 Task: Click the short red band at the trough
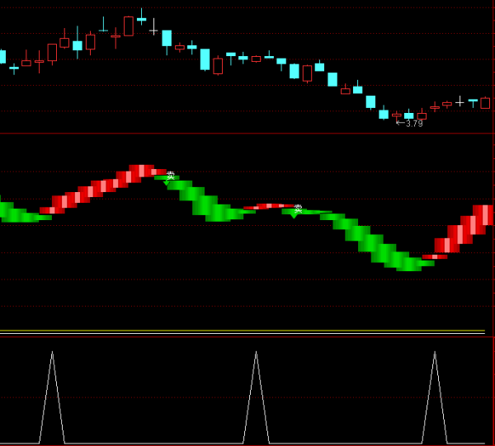pos(435,256)
